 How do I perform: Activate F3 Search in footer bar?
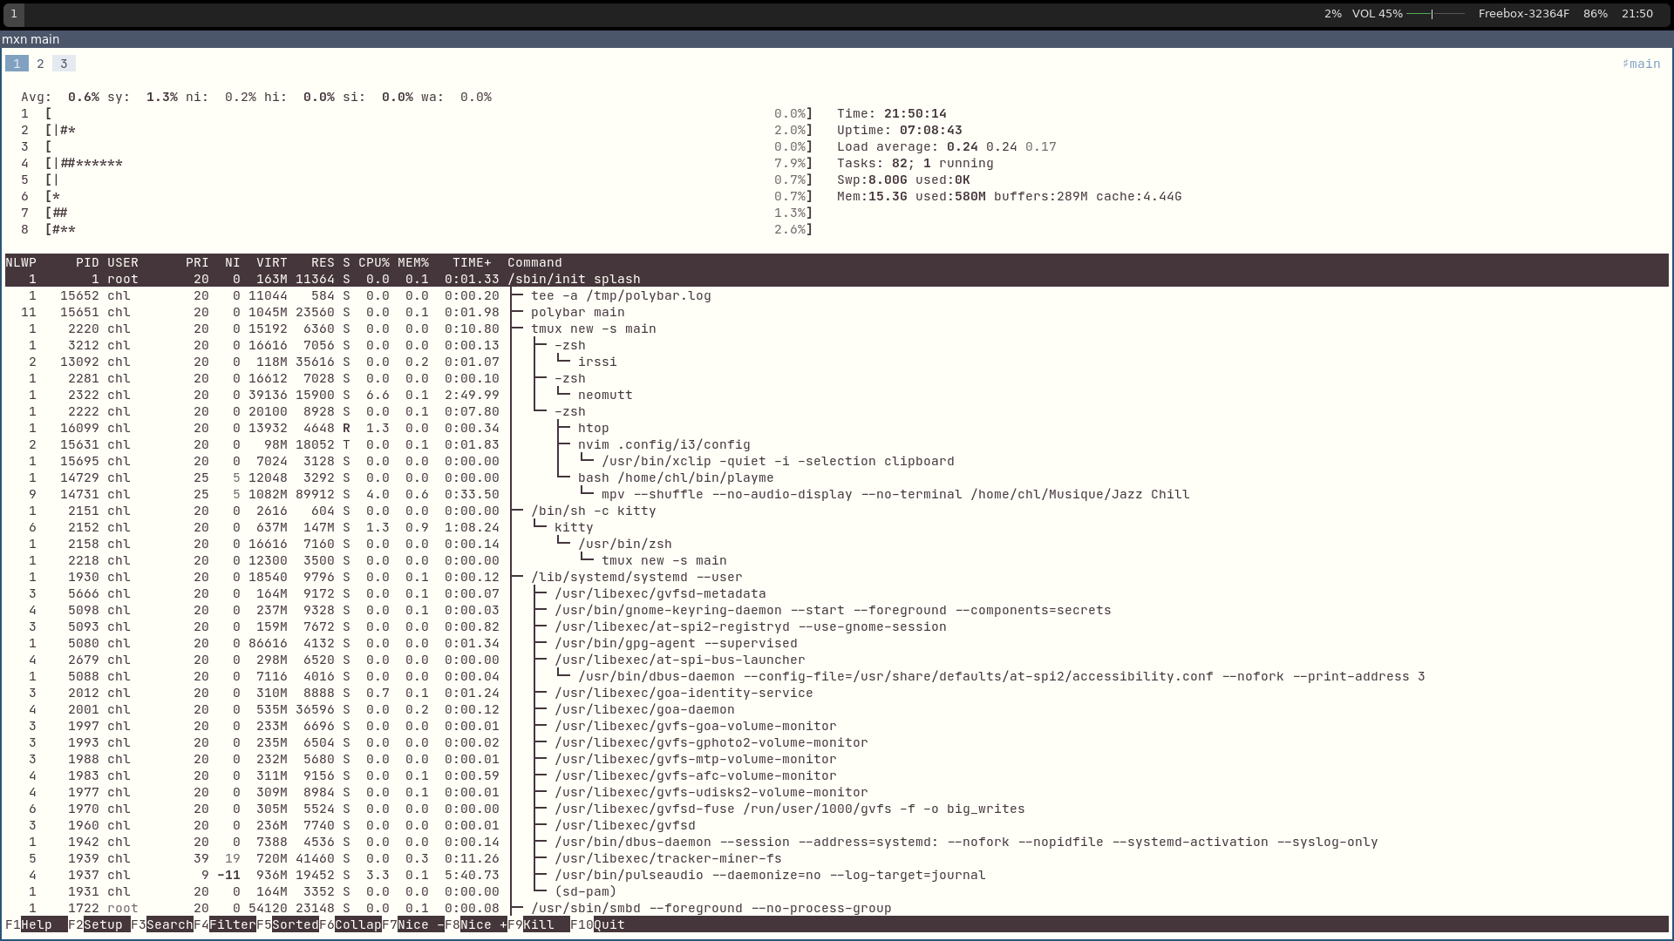click(169, 924)
